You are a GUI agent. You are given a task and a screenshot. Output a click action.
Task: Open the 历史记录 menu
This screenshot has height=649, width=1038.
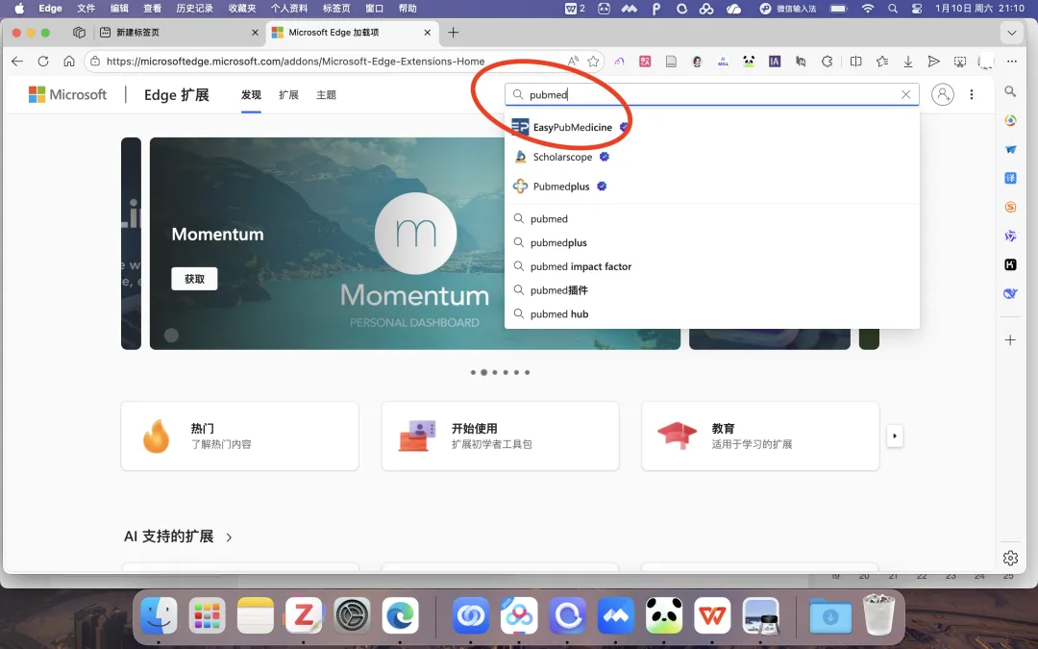(x=194, y=8)
